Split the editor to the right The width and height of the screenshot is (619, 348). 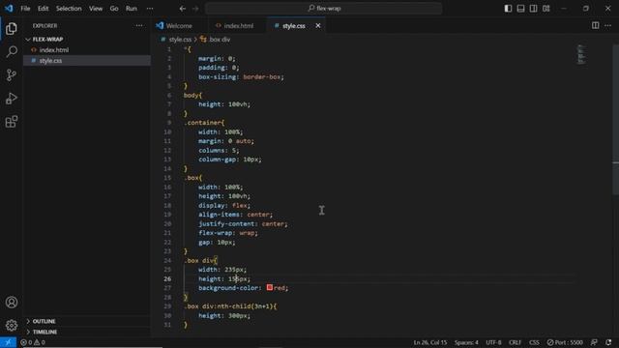[x=596, y=26]
